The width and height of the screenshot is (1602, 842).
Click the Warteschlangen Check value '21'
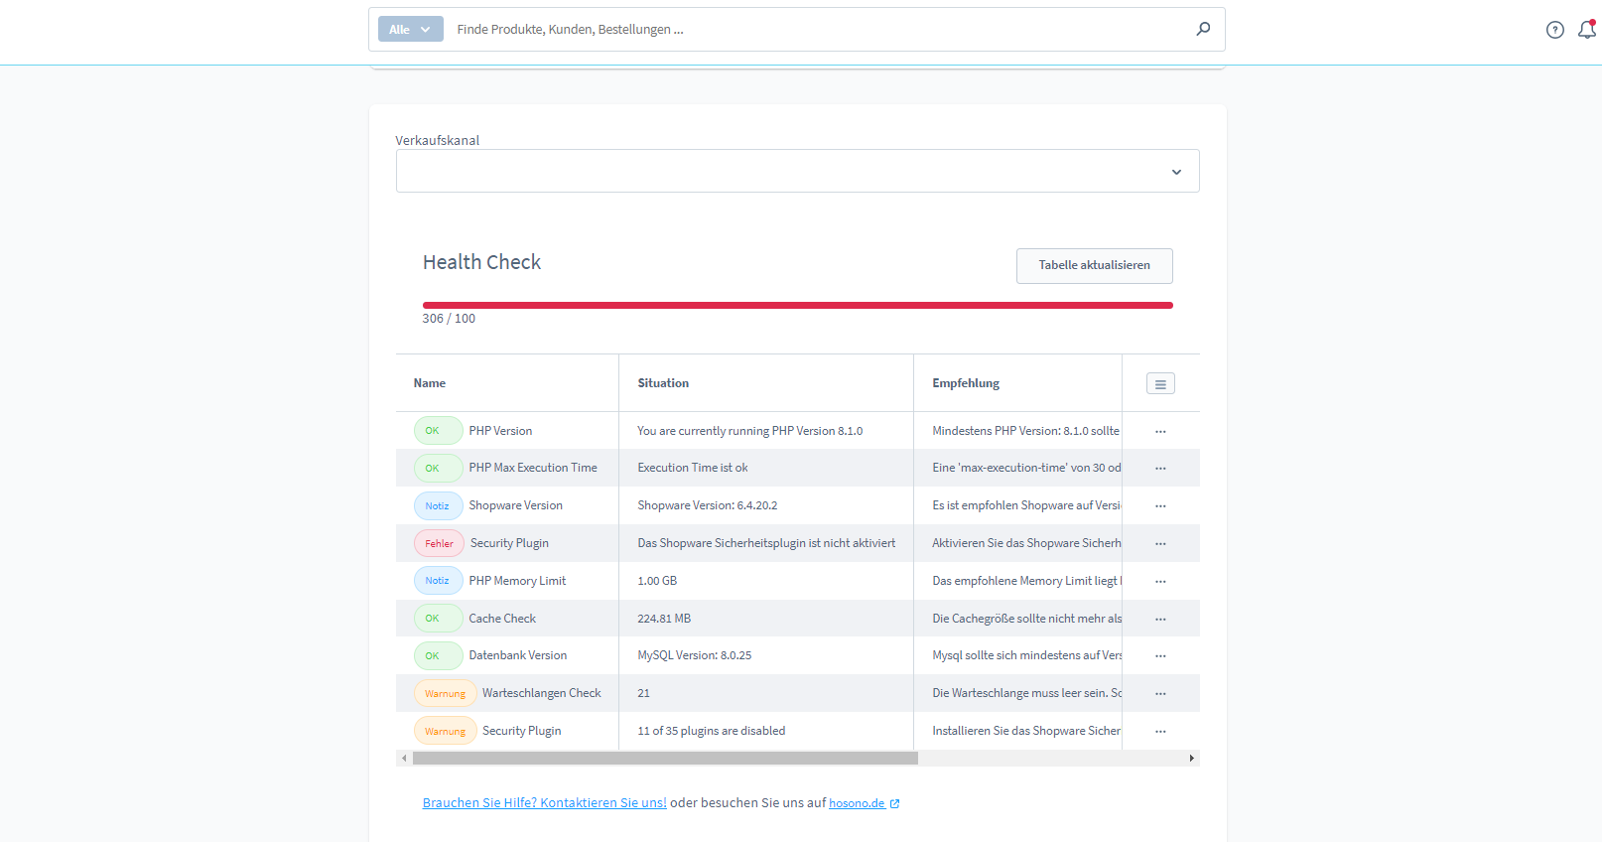pyautogui.click(x=644, y=693)
